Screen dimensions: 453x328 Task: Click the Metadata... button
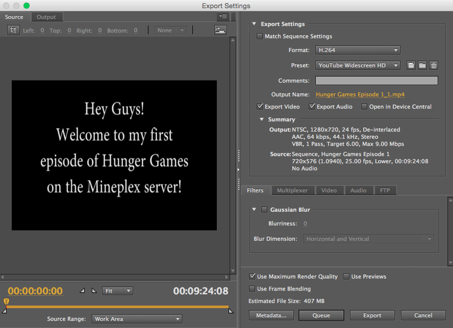(x=271, y=315)
